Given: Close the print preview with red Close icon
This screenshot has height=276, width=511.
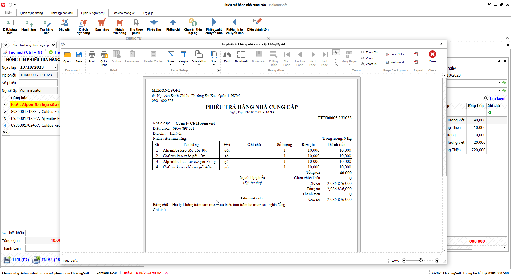Looking at the screenshot, I should pos(432,57).
